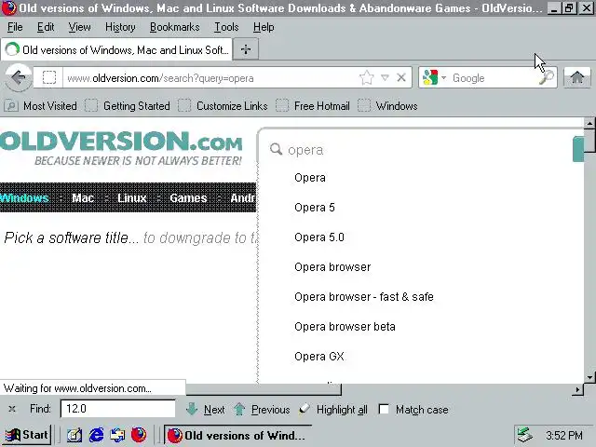Go to the home page via the house icon
The image size is (596, 447).
click(x=577, y=78)
